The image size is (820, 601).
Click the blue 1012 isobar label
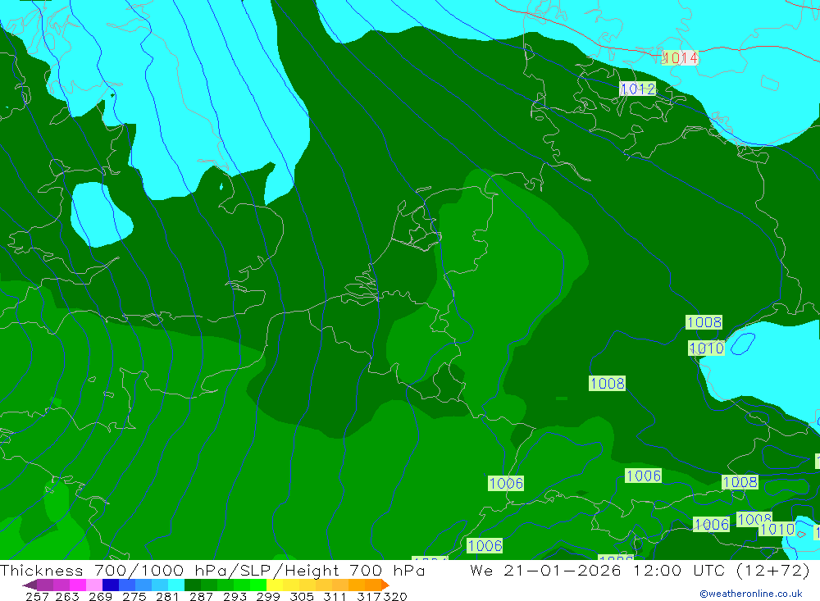tap(637, 89)
